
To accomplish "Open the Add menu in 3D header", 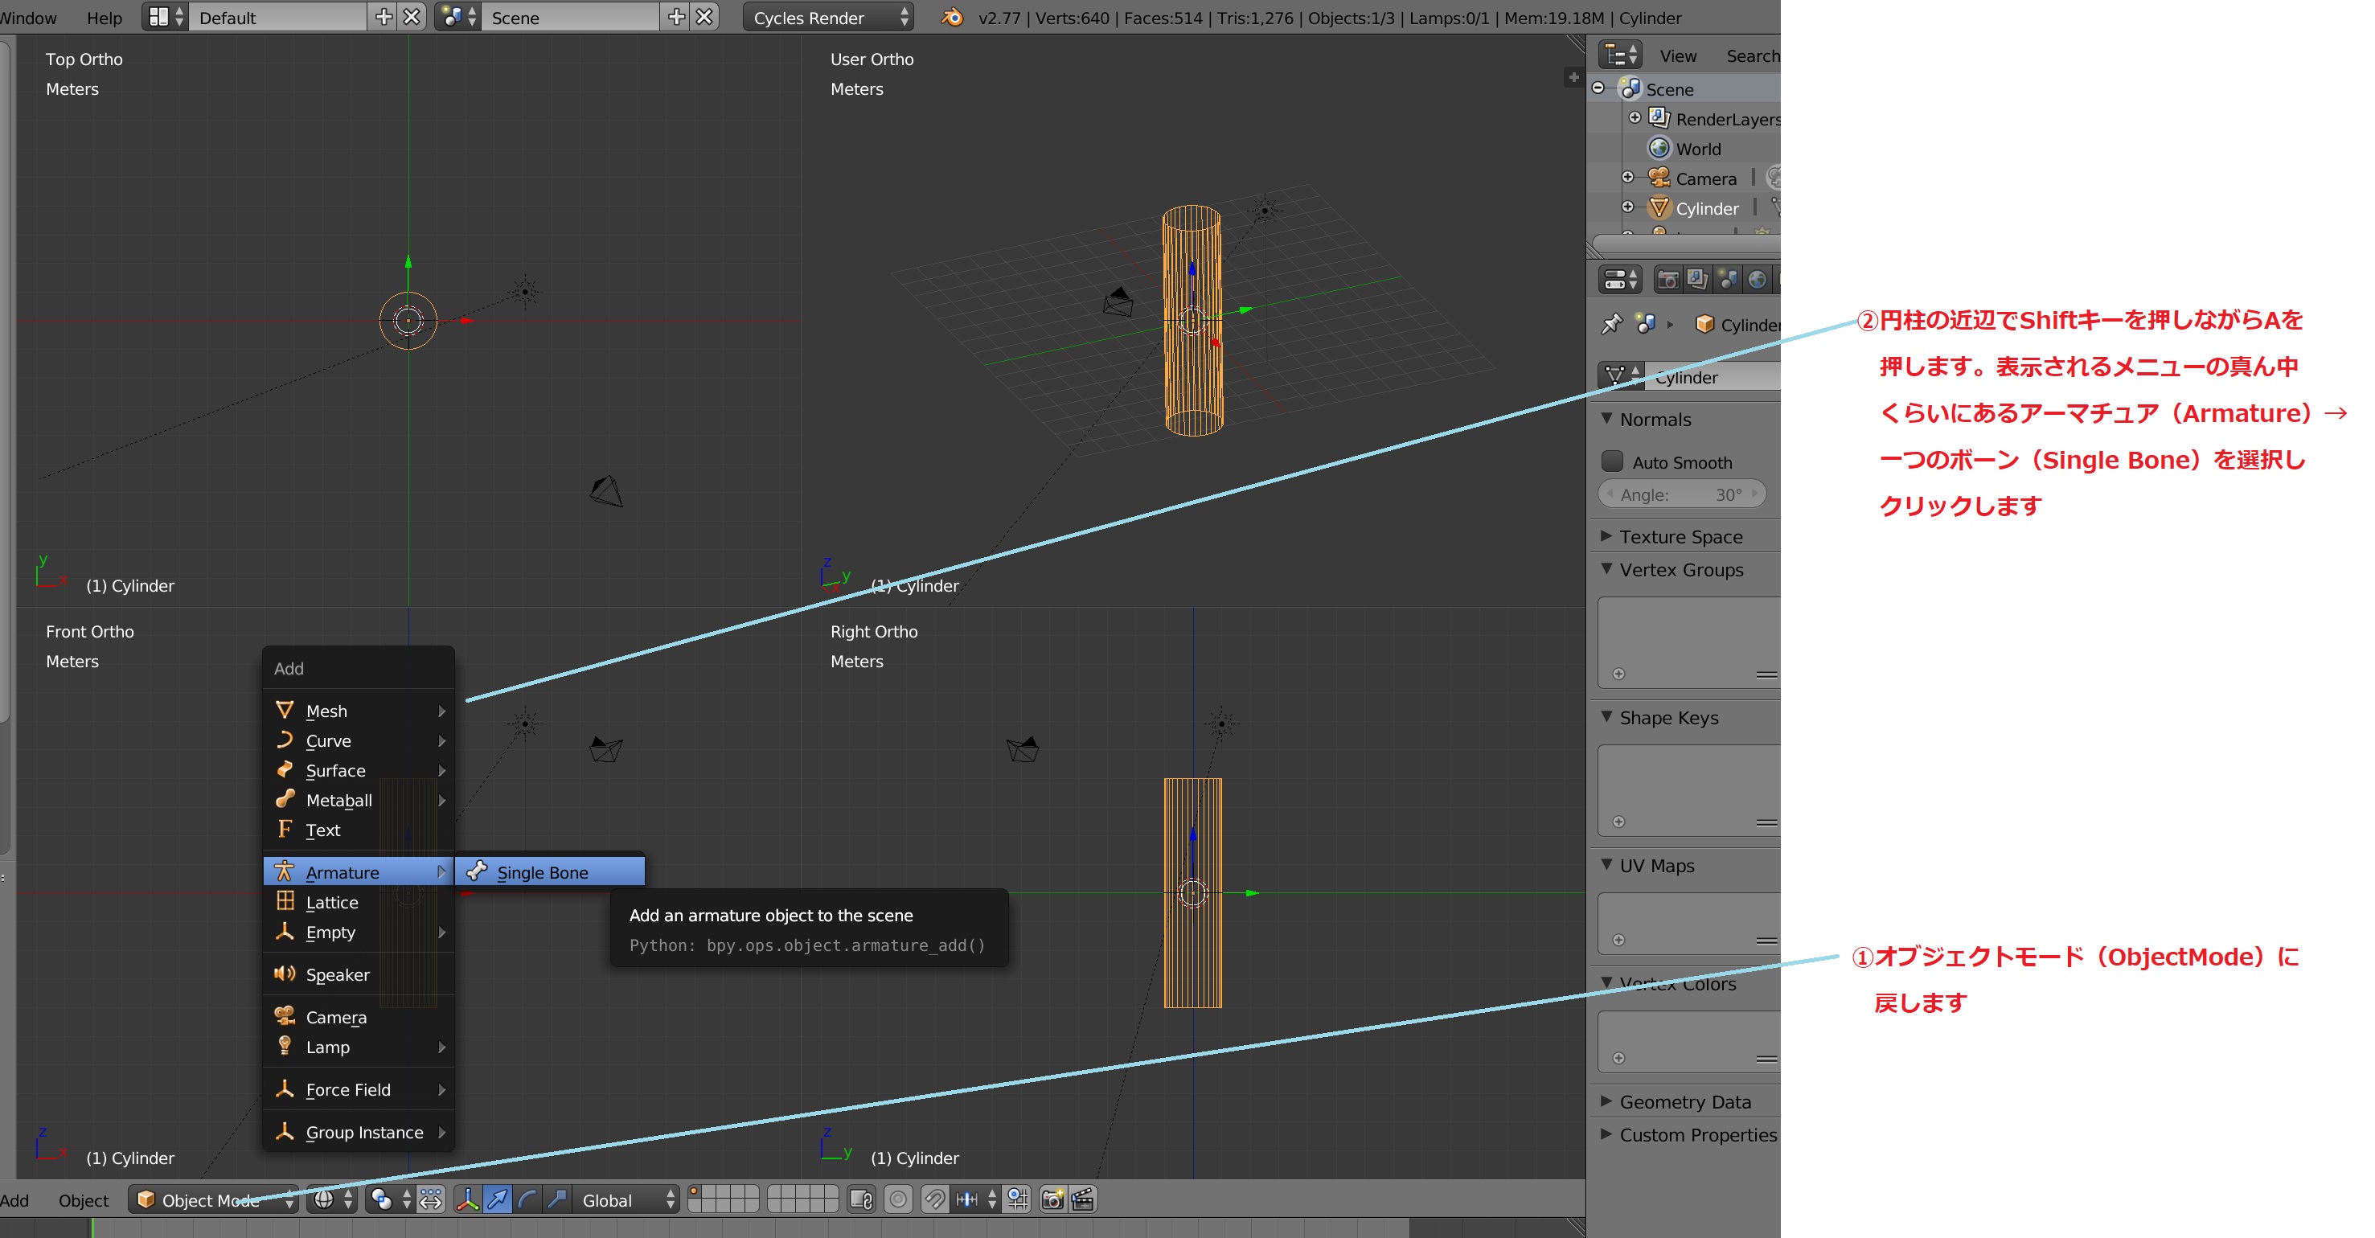I will click(14, 1200).
